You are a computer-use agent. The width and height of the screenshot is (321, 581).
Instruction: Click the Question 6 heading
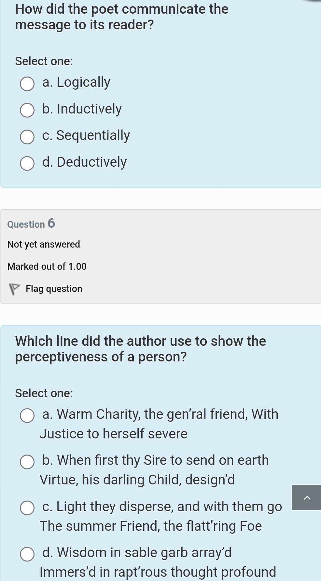[x=31, y=224]
